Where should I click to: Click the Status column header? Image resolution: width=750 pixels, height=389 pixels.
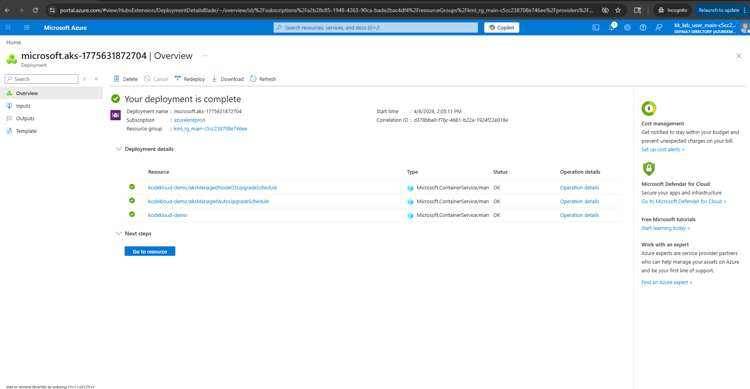(500, 172)
